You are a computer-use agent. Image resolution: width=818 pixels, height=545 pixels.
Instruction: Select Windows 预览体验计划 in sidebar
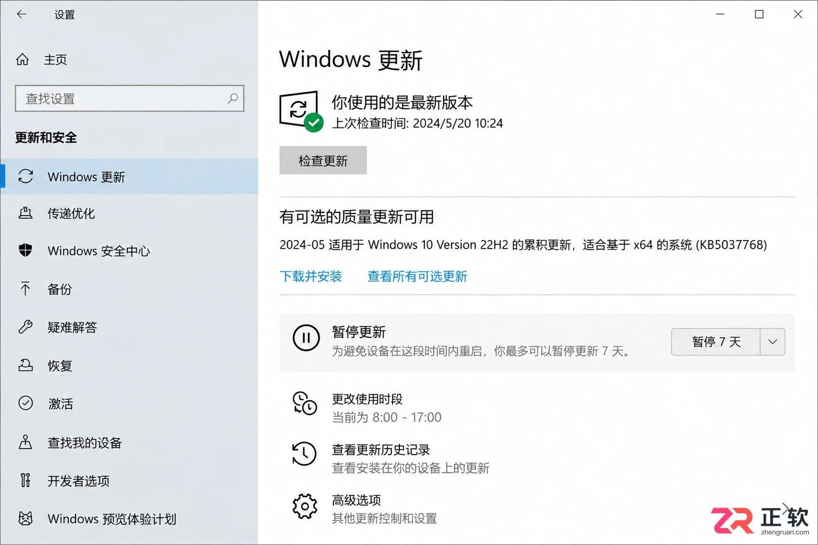pos(130,518)
